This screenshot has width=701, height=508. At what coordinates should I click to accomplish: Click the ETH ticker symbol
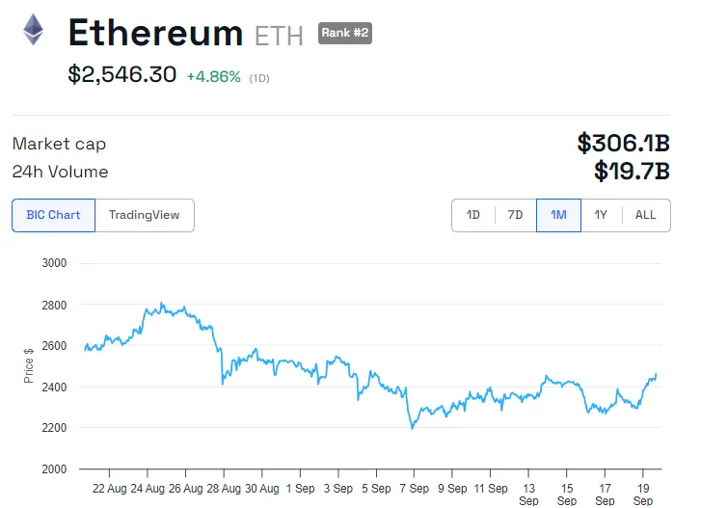[279, 37]
